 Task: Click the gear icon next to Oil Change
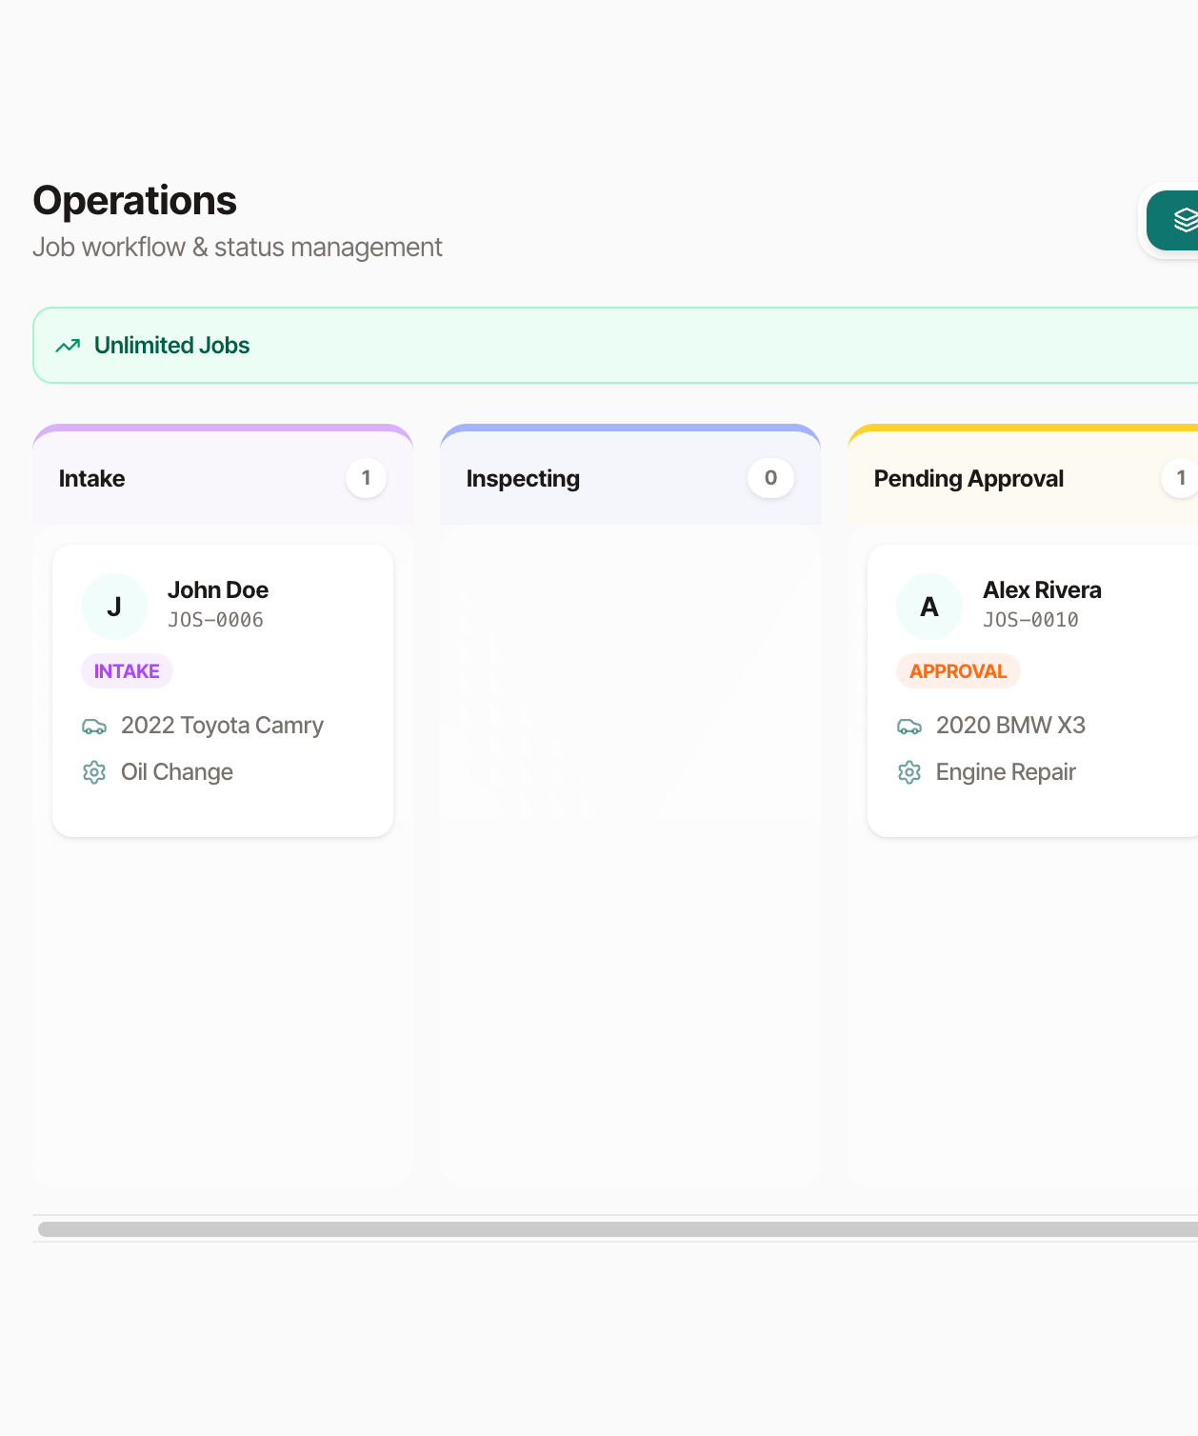coord(94,772)
